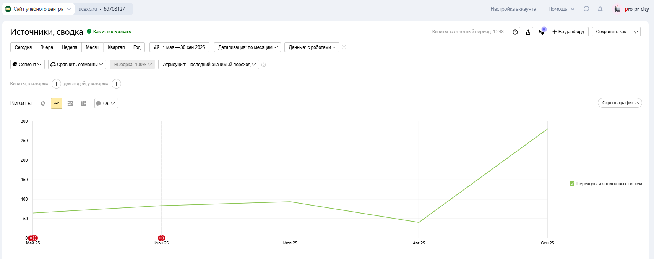Open the 'Данные: с роботами' dropdown
Viewport: 654px width, 259px height.
click(x=312, y=47)
